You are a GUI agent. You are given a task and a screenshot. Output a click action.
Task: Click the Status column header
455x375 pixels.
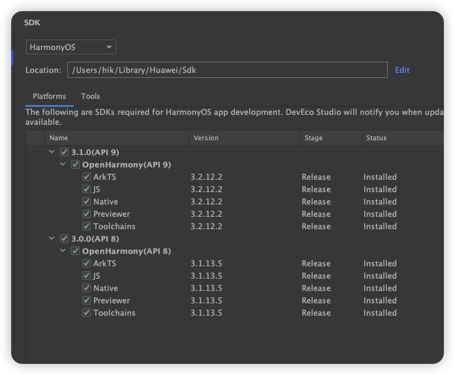(x=403, y=138)
